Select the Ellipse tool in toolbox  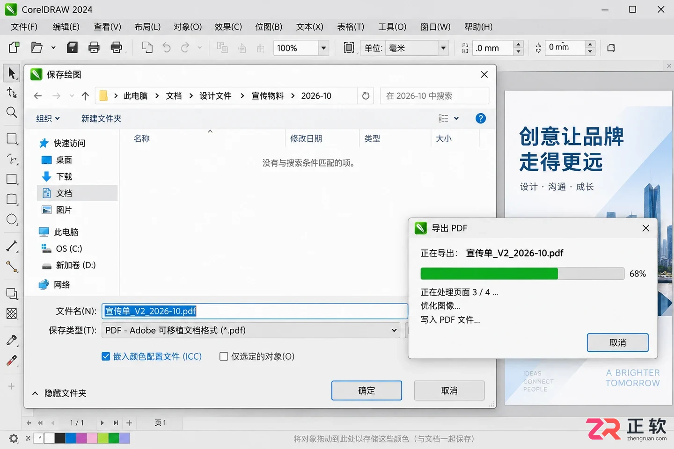pyautogui.click(x=12, y=219)
